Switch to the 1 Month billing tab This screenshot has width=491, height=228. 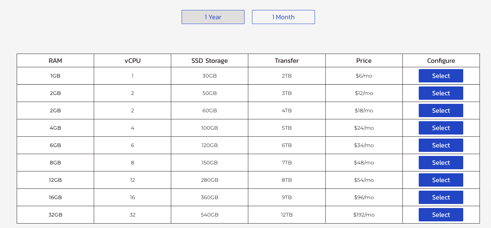(x=283, y=17)
